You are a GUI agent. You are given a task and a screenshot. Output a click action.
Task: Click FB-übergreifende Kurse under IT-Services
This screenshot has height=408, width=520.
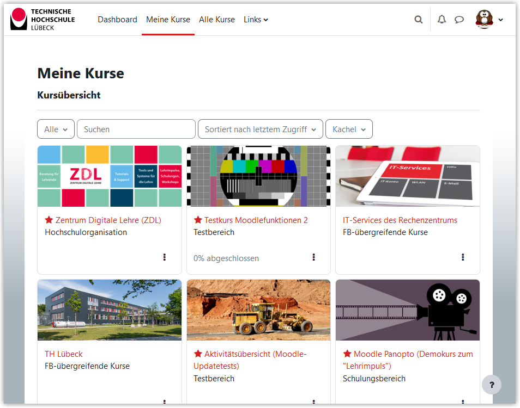385,232
